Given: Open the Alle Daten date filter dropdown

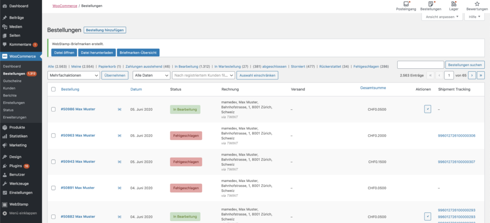Looking at the screenshot, I should click(x=151, y=75).
